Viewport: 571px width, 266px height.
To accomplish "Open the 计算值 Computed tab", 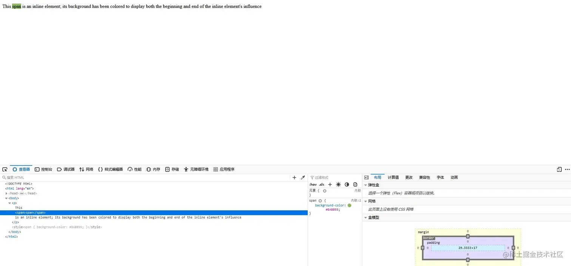I will tap(393, 177).
